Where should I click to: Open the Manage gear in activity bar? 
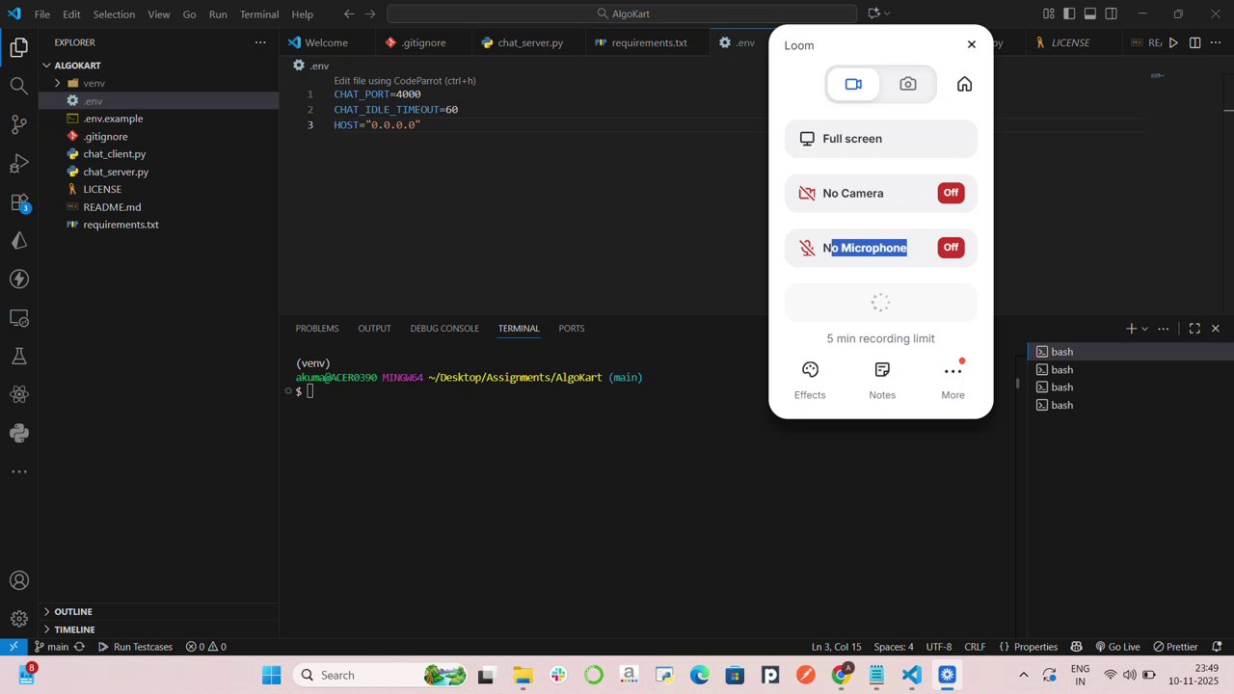pos(18,619)
